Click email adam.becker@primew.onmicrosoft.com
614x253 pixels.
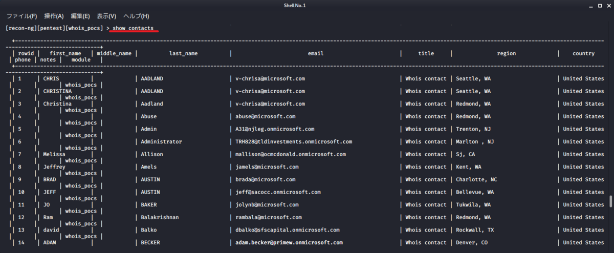(x=289, y=243)
